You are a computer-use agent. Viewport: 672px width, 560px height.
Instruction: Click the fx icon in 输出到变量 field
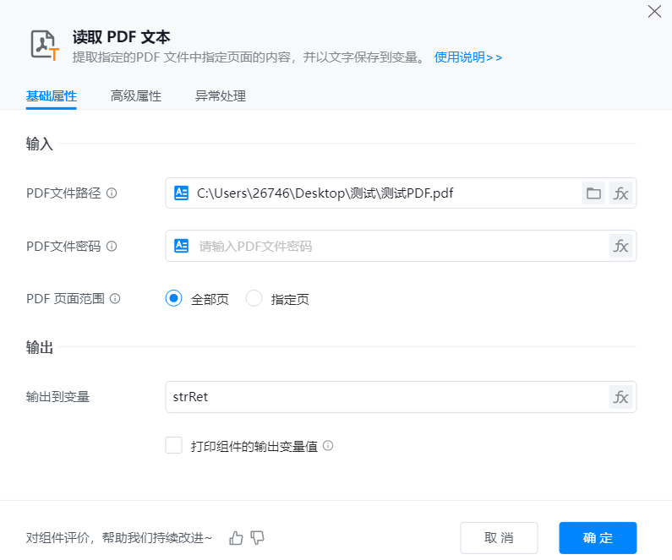coord(621,397)
